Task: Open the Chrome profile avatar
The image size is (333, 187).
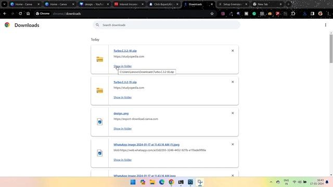Action: click(321, 14)
